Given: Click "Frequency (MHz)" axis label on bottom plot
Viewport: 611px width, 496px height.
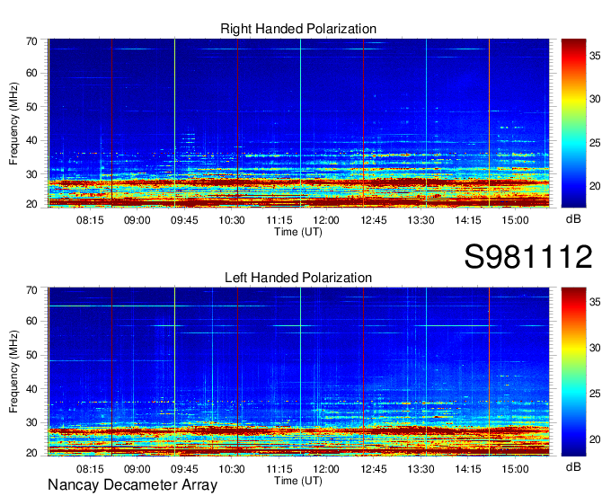Looking at the screenshot, I should coord(13,372).
